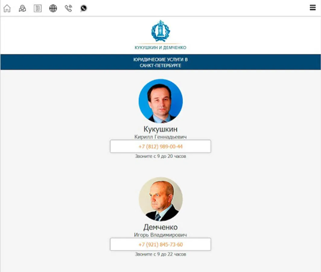321x272 pixels.
Task: Click the Юридические услуги в Санкт-Петербурге banner
Action: point(160,62)
